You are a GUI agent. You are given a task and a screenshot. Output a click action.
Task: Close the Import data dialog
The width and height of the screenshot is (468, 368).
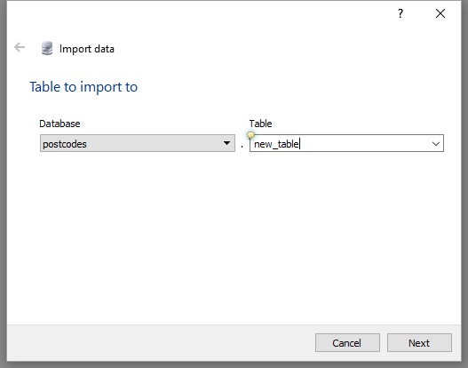[440, 13]
